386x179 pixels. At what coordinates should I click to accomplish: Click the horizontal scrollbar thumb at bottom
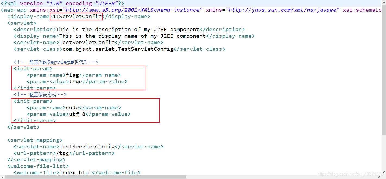coord(95,177)
